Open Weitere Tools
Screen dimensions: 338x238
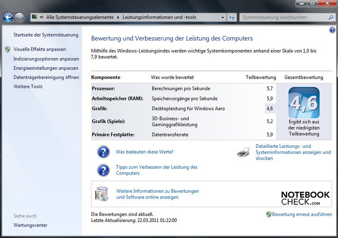click(28, 86)
